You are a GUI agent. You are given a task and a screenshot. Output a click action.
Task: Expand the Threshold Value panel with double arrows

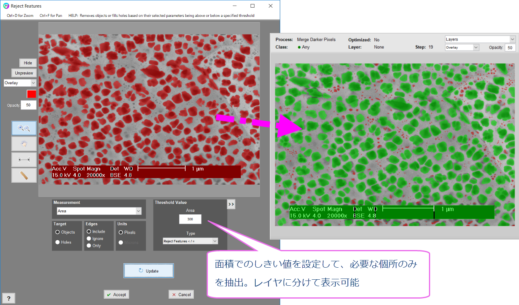(231, 204)
